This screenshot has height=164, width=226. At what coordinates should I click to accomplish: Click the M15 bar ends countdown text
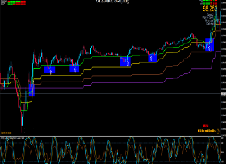207,131
